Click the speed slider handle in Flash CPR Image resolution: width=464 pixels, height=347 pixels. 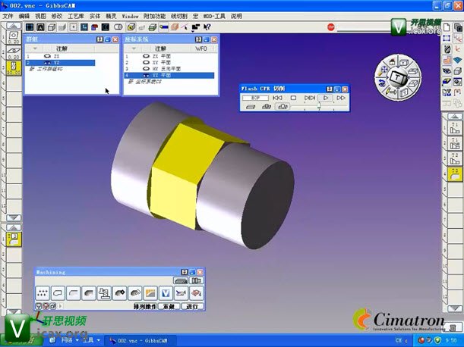pyautogui.click(x=319, y=107)
